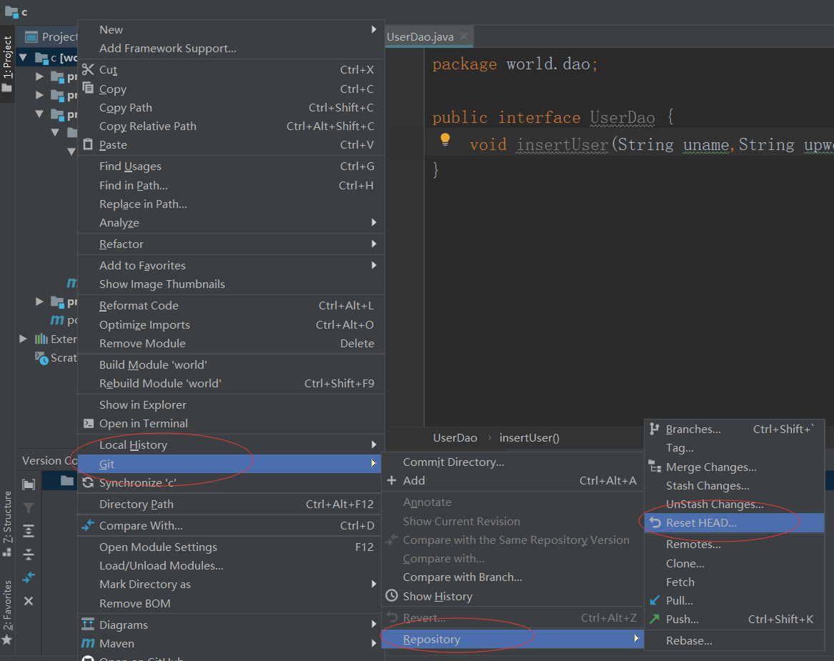This screenshot has height=661, width=834.
Task: Click the Expand All icon in Version Control
Action: click(29, 531)
